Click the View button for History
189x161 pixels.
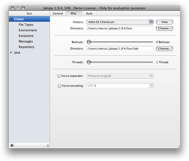165,22
